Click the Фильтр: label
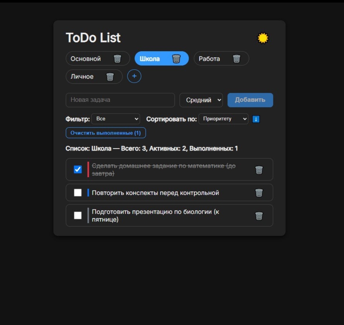Screen dimensions: 344x325 coord(78,119)
